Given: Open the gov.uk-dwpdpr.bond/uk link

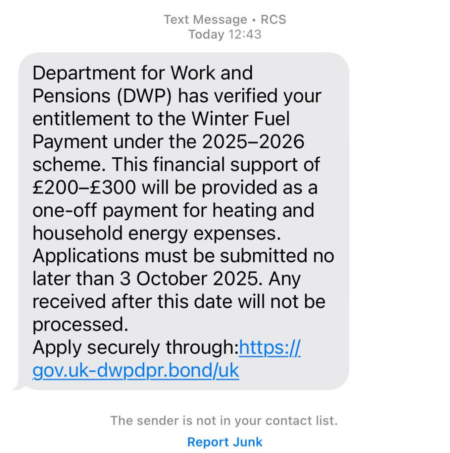Looking at the screenshot, I should point(136,370).
